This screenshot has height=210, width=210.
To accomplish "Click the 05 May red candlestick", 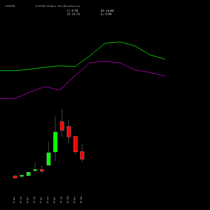I will coord(76,144).
